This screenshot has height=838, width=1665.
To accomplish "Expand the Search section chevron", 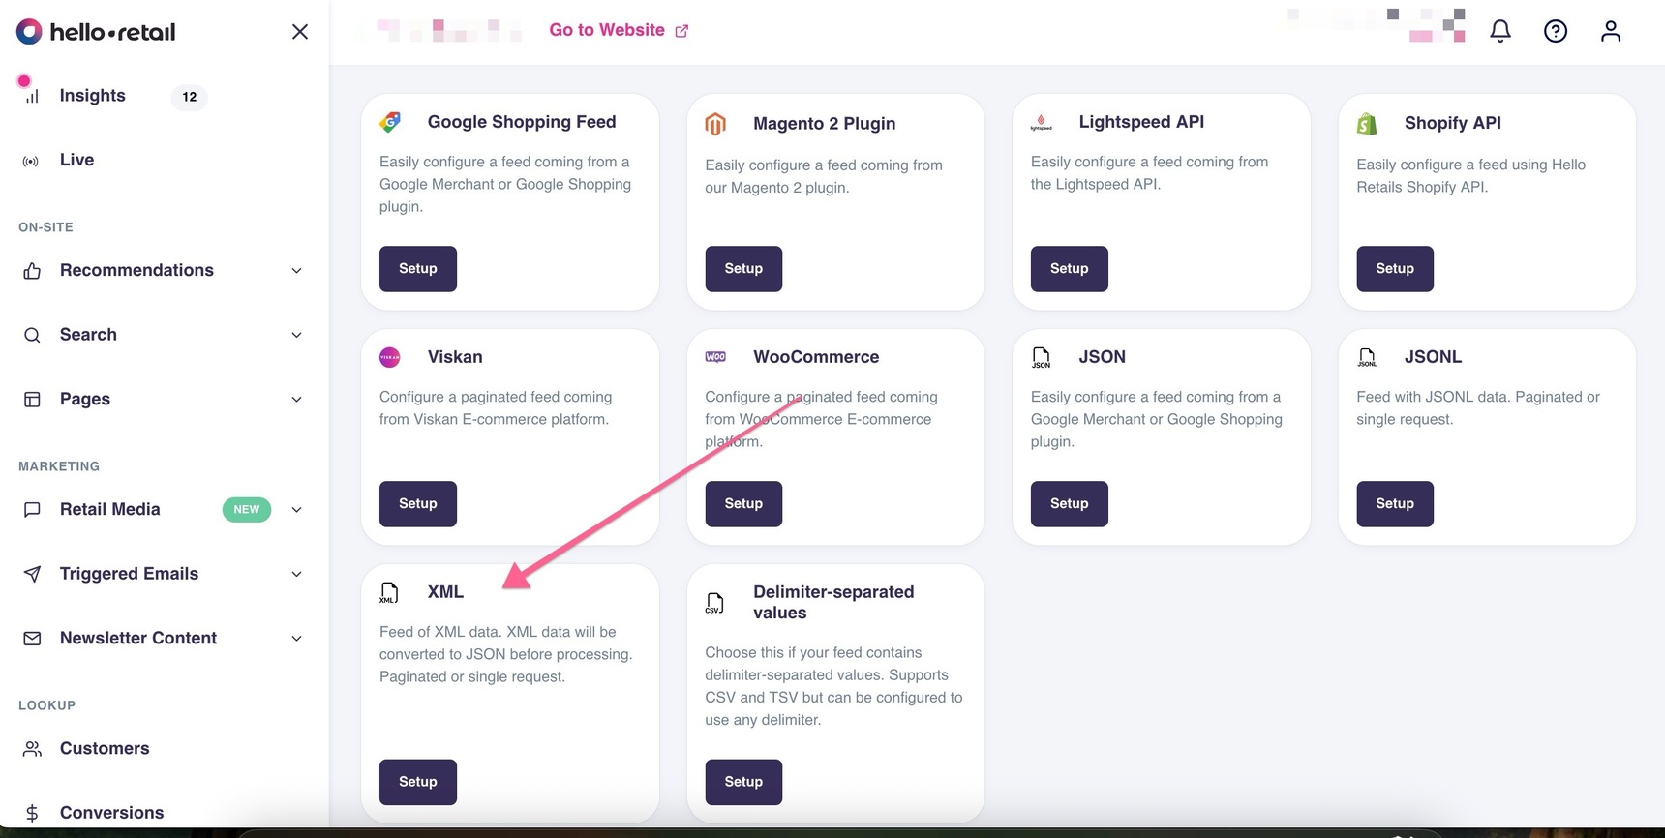I will [x=296, y=335].
